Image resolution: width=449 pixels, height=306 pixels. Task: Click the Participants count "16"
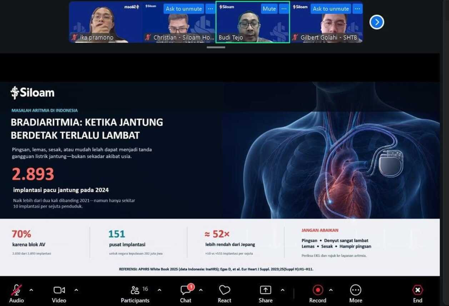pyautogui.click(x=145, y=289)
